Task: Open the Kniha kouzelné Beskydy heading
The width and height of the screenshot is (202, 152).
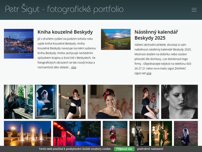Action: pyautogui.click(x=65, y=32)
